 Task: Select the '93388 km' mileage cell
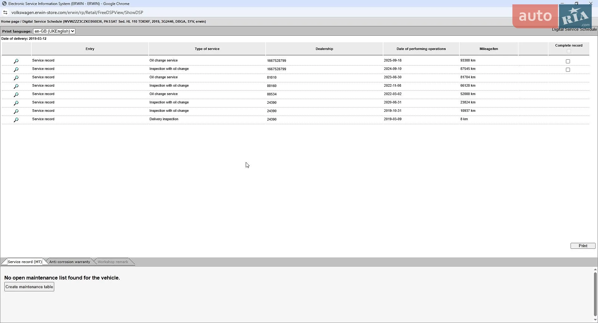[468, 60]
